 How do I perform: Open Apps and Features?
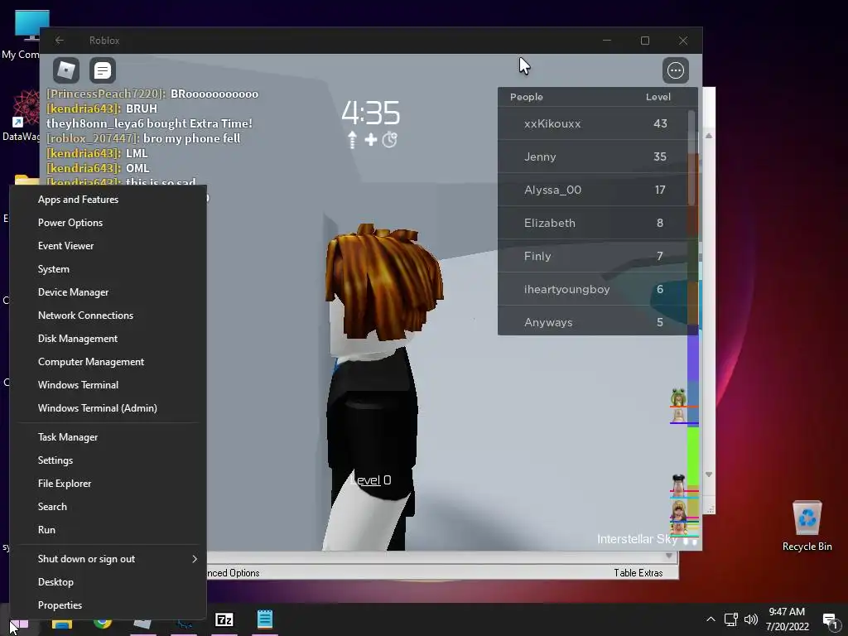click(108, 200)
